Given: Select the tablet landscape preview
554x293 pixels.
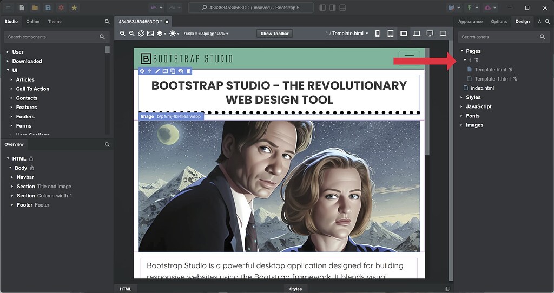Looking at the screenshot, I should click(x=404, y=34).
